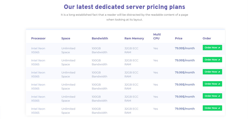Click the 32GB ECC RAM cell in the fourth row
The height and width of the screenshot is (119, 248).
(131, 86)
